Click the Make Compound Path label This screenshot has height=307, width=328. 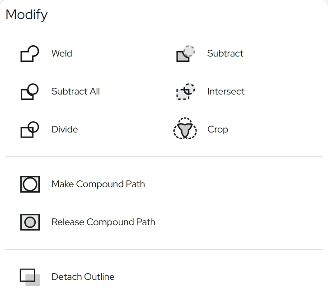(98, 184)
